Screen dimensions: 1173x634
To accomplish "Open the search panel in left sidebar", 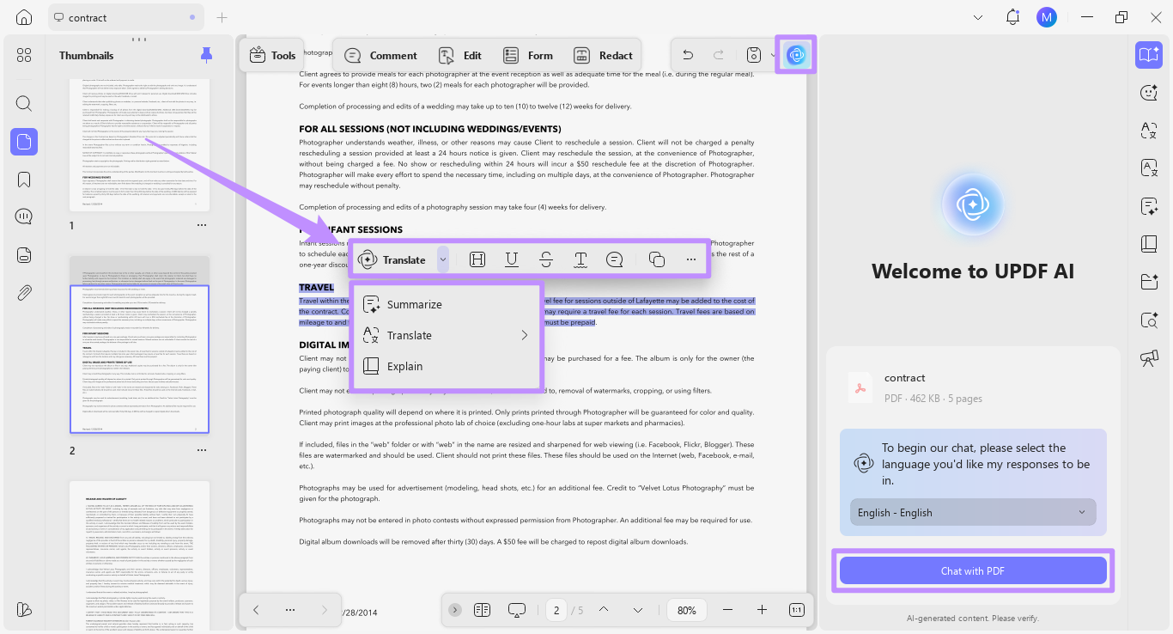I will [x=24, y=104].
